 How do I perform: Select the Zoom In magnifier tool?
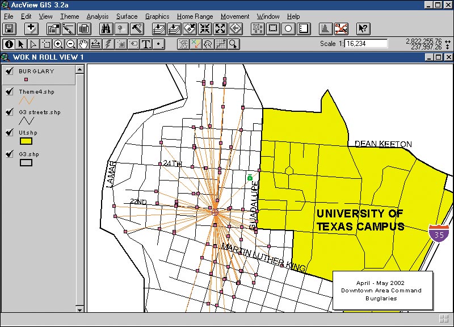coord(58,44)
